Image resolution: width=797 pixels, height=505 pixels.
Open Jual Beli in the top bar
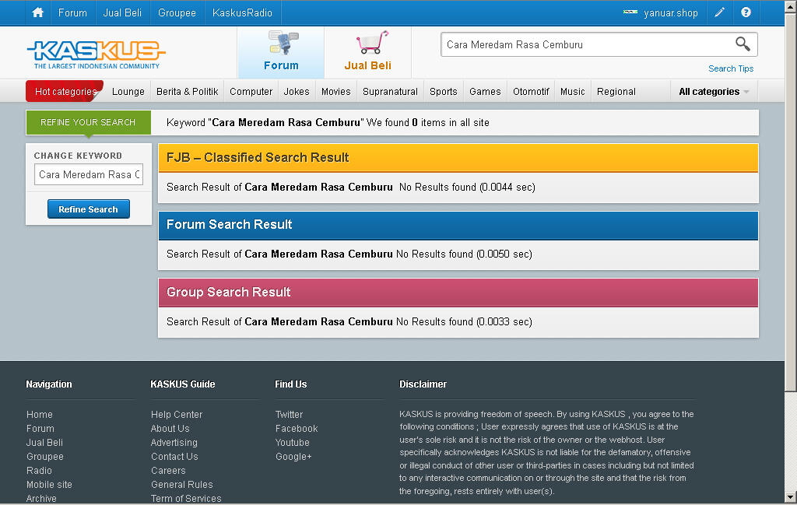tap(122, 12)
